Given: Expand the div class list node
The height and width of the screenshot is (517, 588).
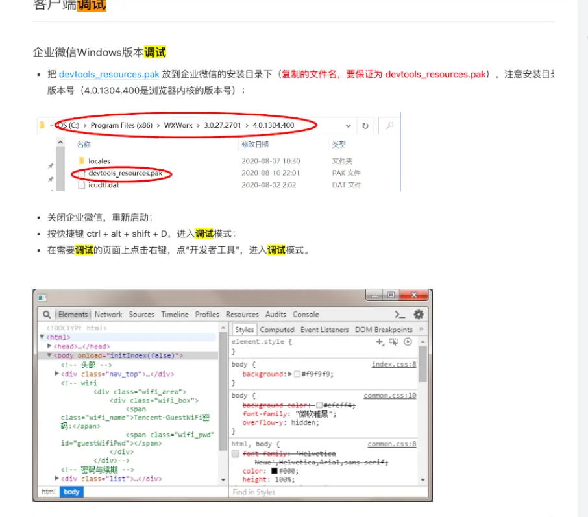Looking at the screenshot, I should pos(56,478).
